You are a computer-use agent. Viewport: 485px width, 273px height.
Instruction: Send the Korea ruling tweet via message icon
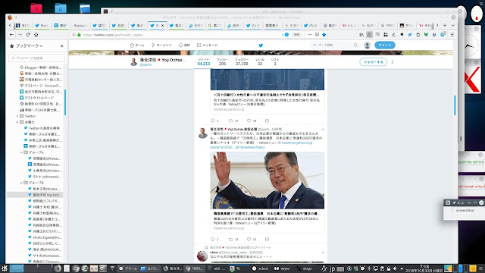(x=267, y=240)
